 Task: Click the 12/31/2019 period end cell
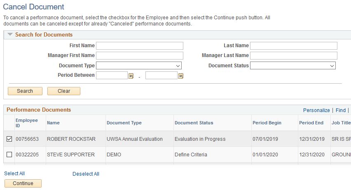coord(312,139)
